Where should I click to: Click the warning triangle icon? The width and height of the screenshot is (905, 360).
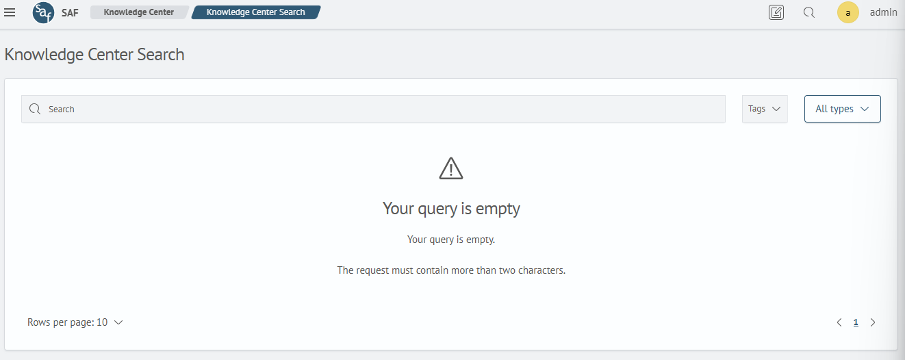451,168
